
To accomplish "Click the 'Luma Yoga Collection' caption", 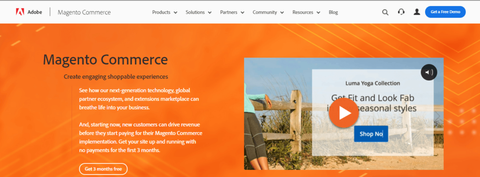I will 373,83.
